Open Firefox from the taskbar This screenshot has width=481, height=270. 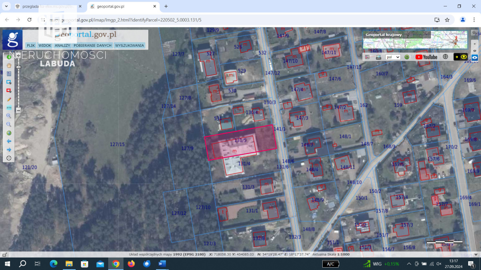point(131,264)
